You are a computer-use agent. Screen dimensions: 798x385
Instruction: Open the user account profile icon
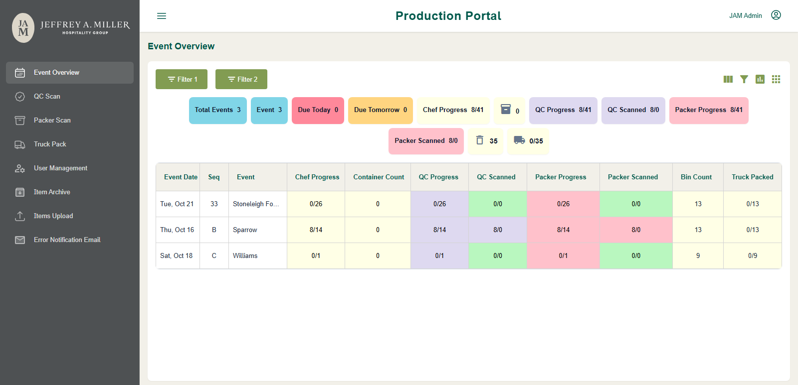776,15
